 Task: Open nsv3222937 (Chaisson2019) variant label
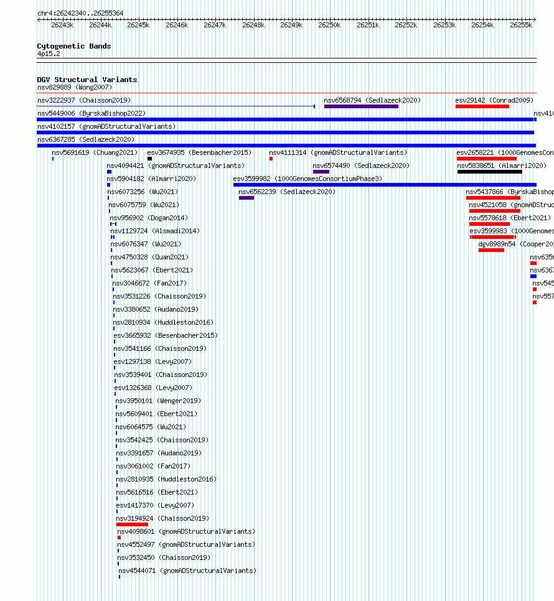(x=84, y=100)
